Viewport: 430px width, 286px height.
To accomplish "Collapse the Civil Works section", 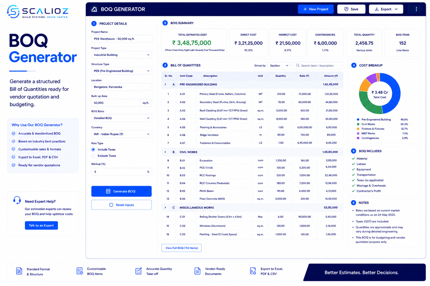I will click(165, 152).
